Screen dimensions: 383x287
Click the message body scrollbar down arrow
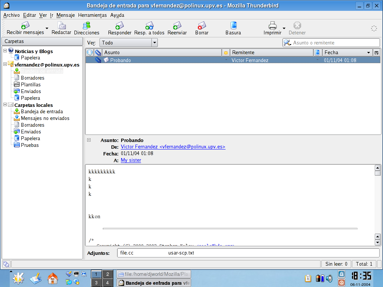click(x=378, y=243)
